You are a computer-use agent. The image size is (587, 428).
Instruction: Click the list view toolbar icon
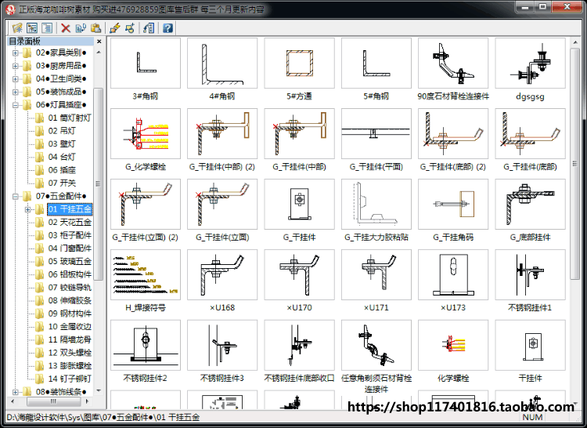(47, 27)
